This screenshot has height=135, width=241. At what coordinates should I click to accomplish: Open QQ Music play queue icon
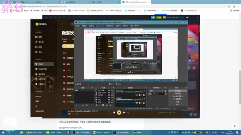point(174,112)
